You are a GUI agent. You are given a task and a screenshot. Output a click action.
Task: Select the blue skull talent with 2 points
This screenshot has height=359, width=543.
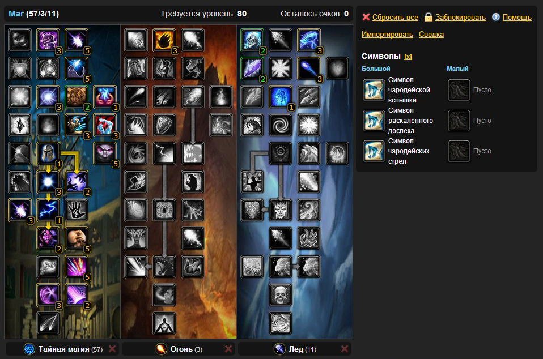click(252, 40)
